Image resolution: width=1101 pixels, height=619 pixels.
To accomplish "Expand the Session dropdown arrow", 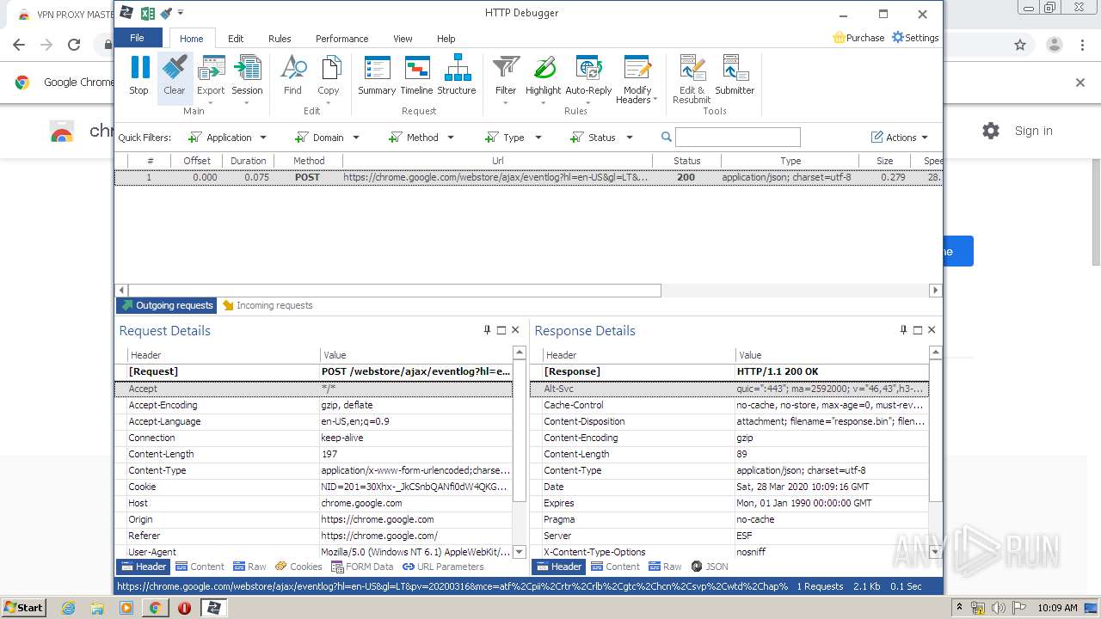I will (247, 102).
